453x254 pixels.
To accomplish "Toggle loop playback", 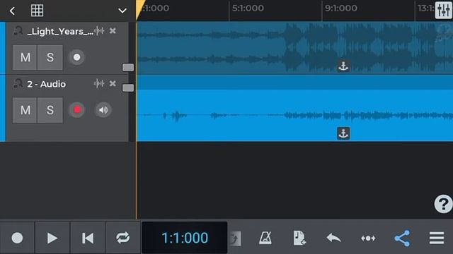I will pyautogui.click(x=122, y=238).
